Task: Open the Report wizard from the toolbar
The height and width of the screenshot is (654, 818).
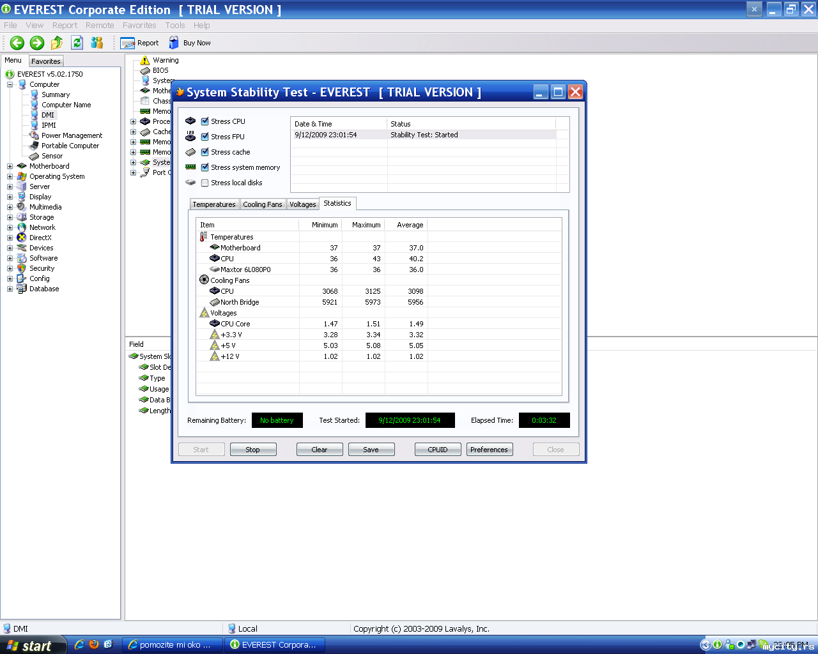Action: click(x=139, y=43)
